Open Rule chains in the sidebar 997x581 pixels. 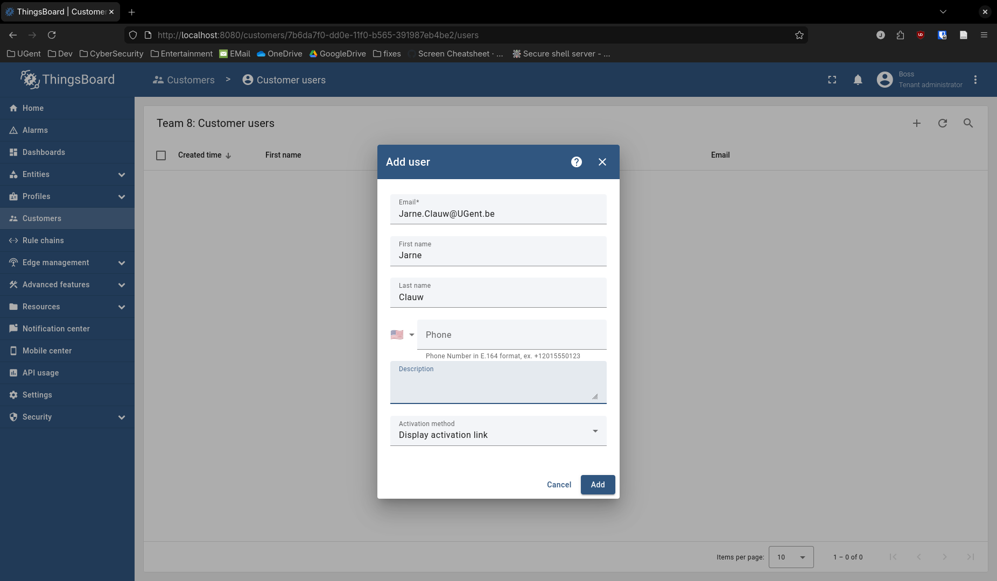43,240
